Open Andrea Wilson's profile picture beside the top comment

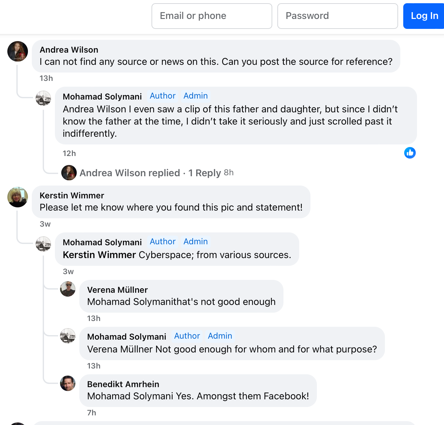coord(18,51)
